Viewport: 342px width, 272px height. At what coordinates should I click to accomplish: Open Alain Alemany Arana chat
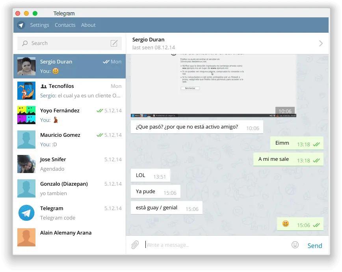point(69,237)
